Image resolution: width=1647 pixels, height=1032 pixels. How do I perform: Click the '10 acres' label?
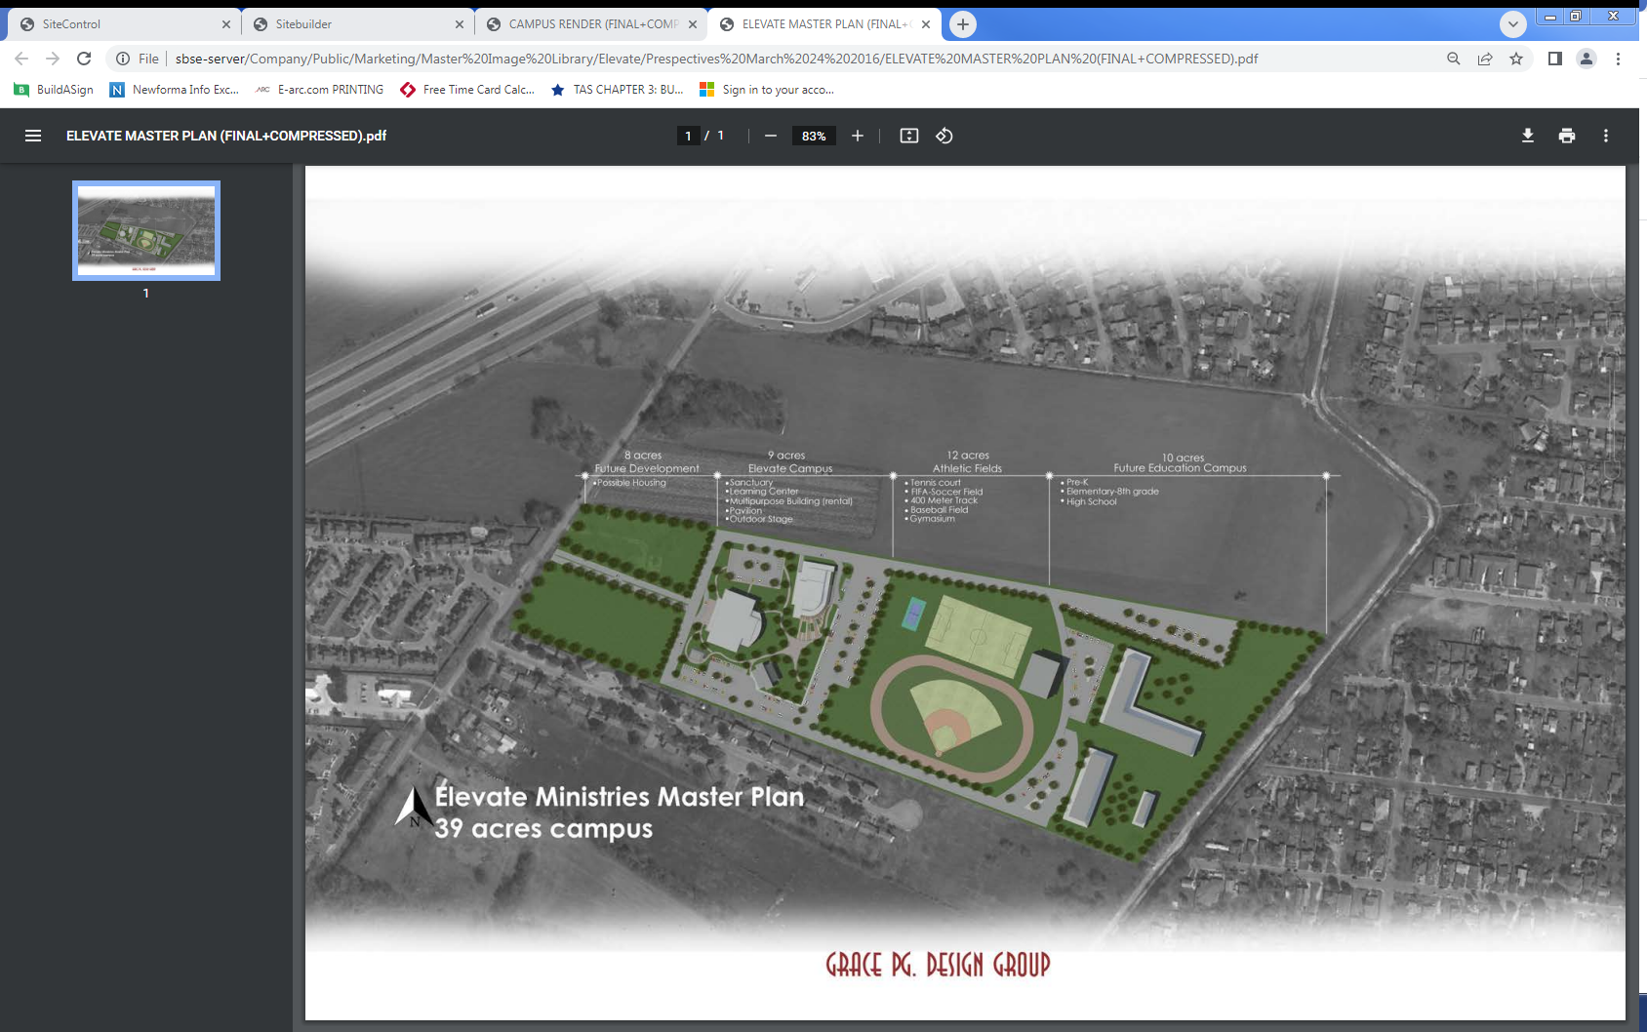coord(1183,457)
